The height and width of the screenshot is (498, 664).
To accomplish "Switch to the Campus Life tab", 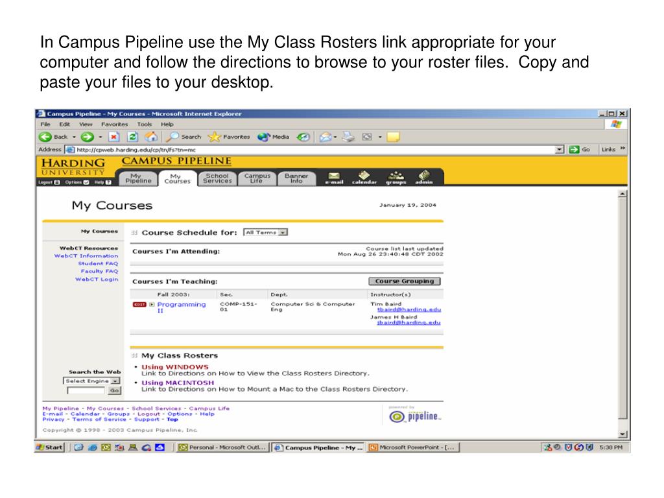I will [x=257, y=178].
